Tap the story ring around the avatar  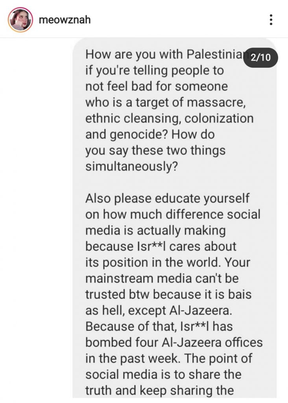[x=20, y=20]
